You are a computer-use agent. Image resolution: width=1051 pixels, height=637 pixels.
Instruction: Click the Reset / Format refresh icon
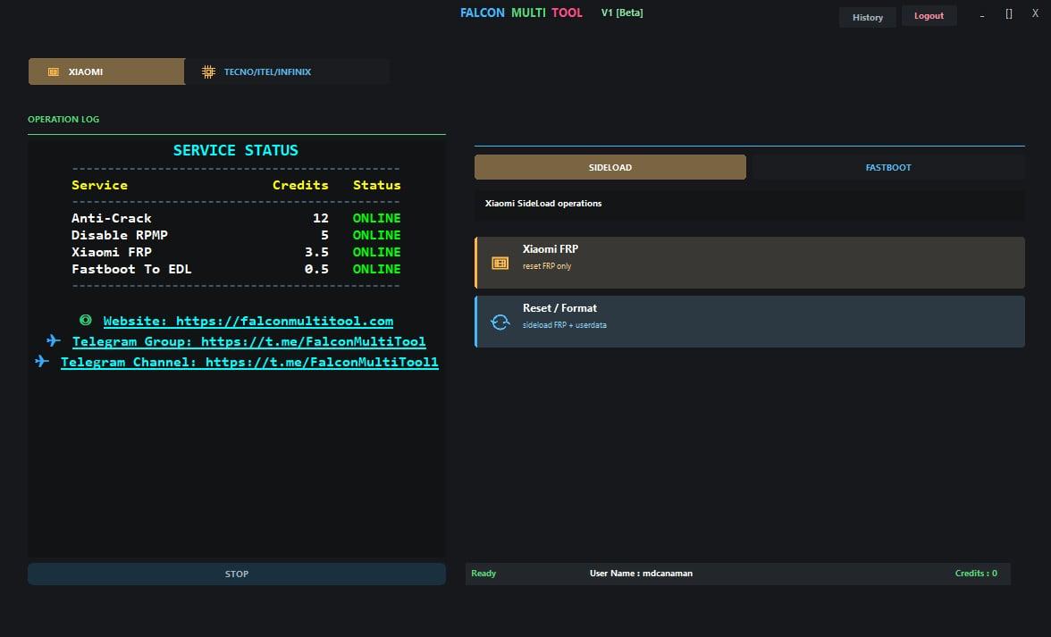coord(500,323)
